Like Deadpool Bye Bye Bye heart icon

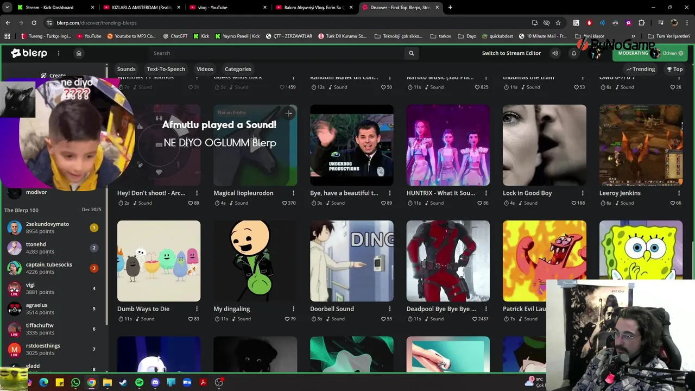tap(475, 319)
